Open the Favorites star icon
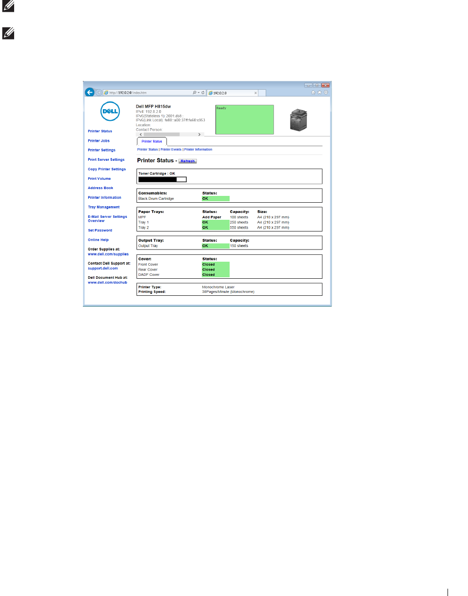This screenshot has height=596, width=468. tap(320, 92)
